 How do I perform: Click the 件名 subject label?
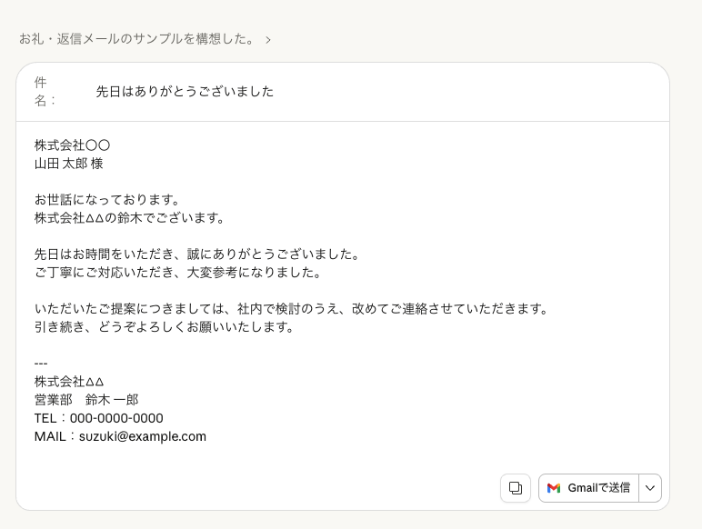[42, 92]
